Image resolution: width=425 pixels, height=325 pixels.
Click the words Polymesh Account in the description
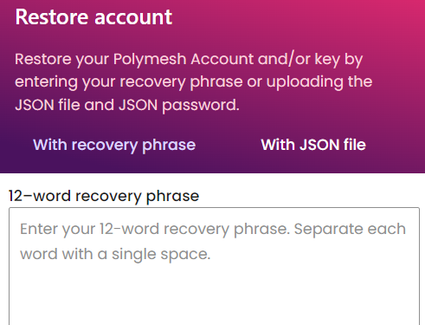click(x=184, y=59)
